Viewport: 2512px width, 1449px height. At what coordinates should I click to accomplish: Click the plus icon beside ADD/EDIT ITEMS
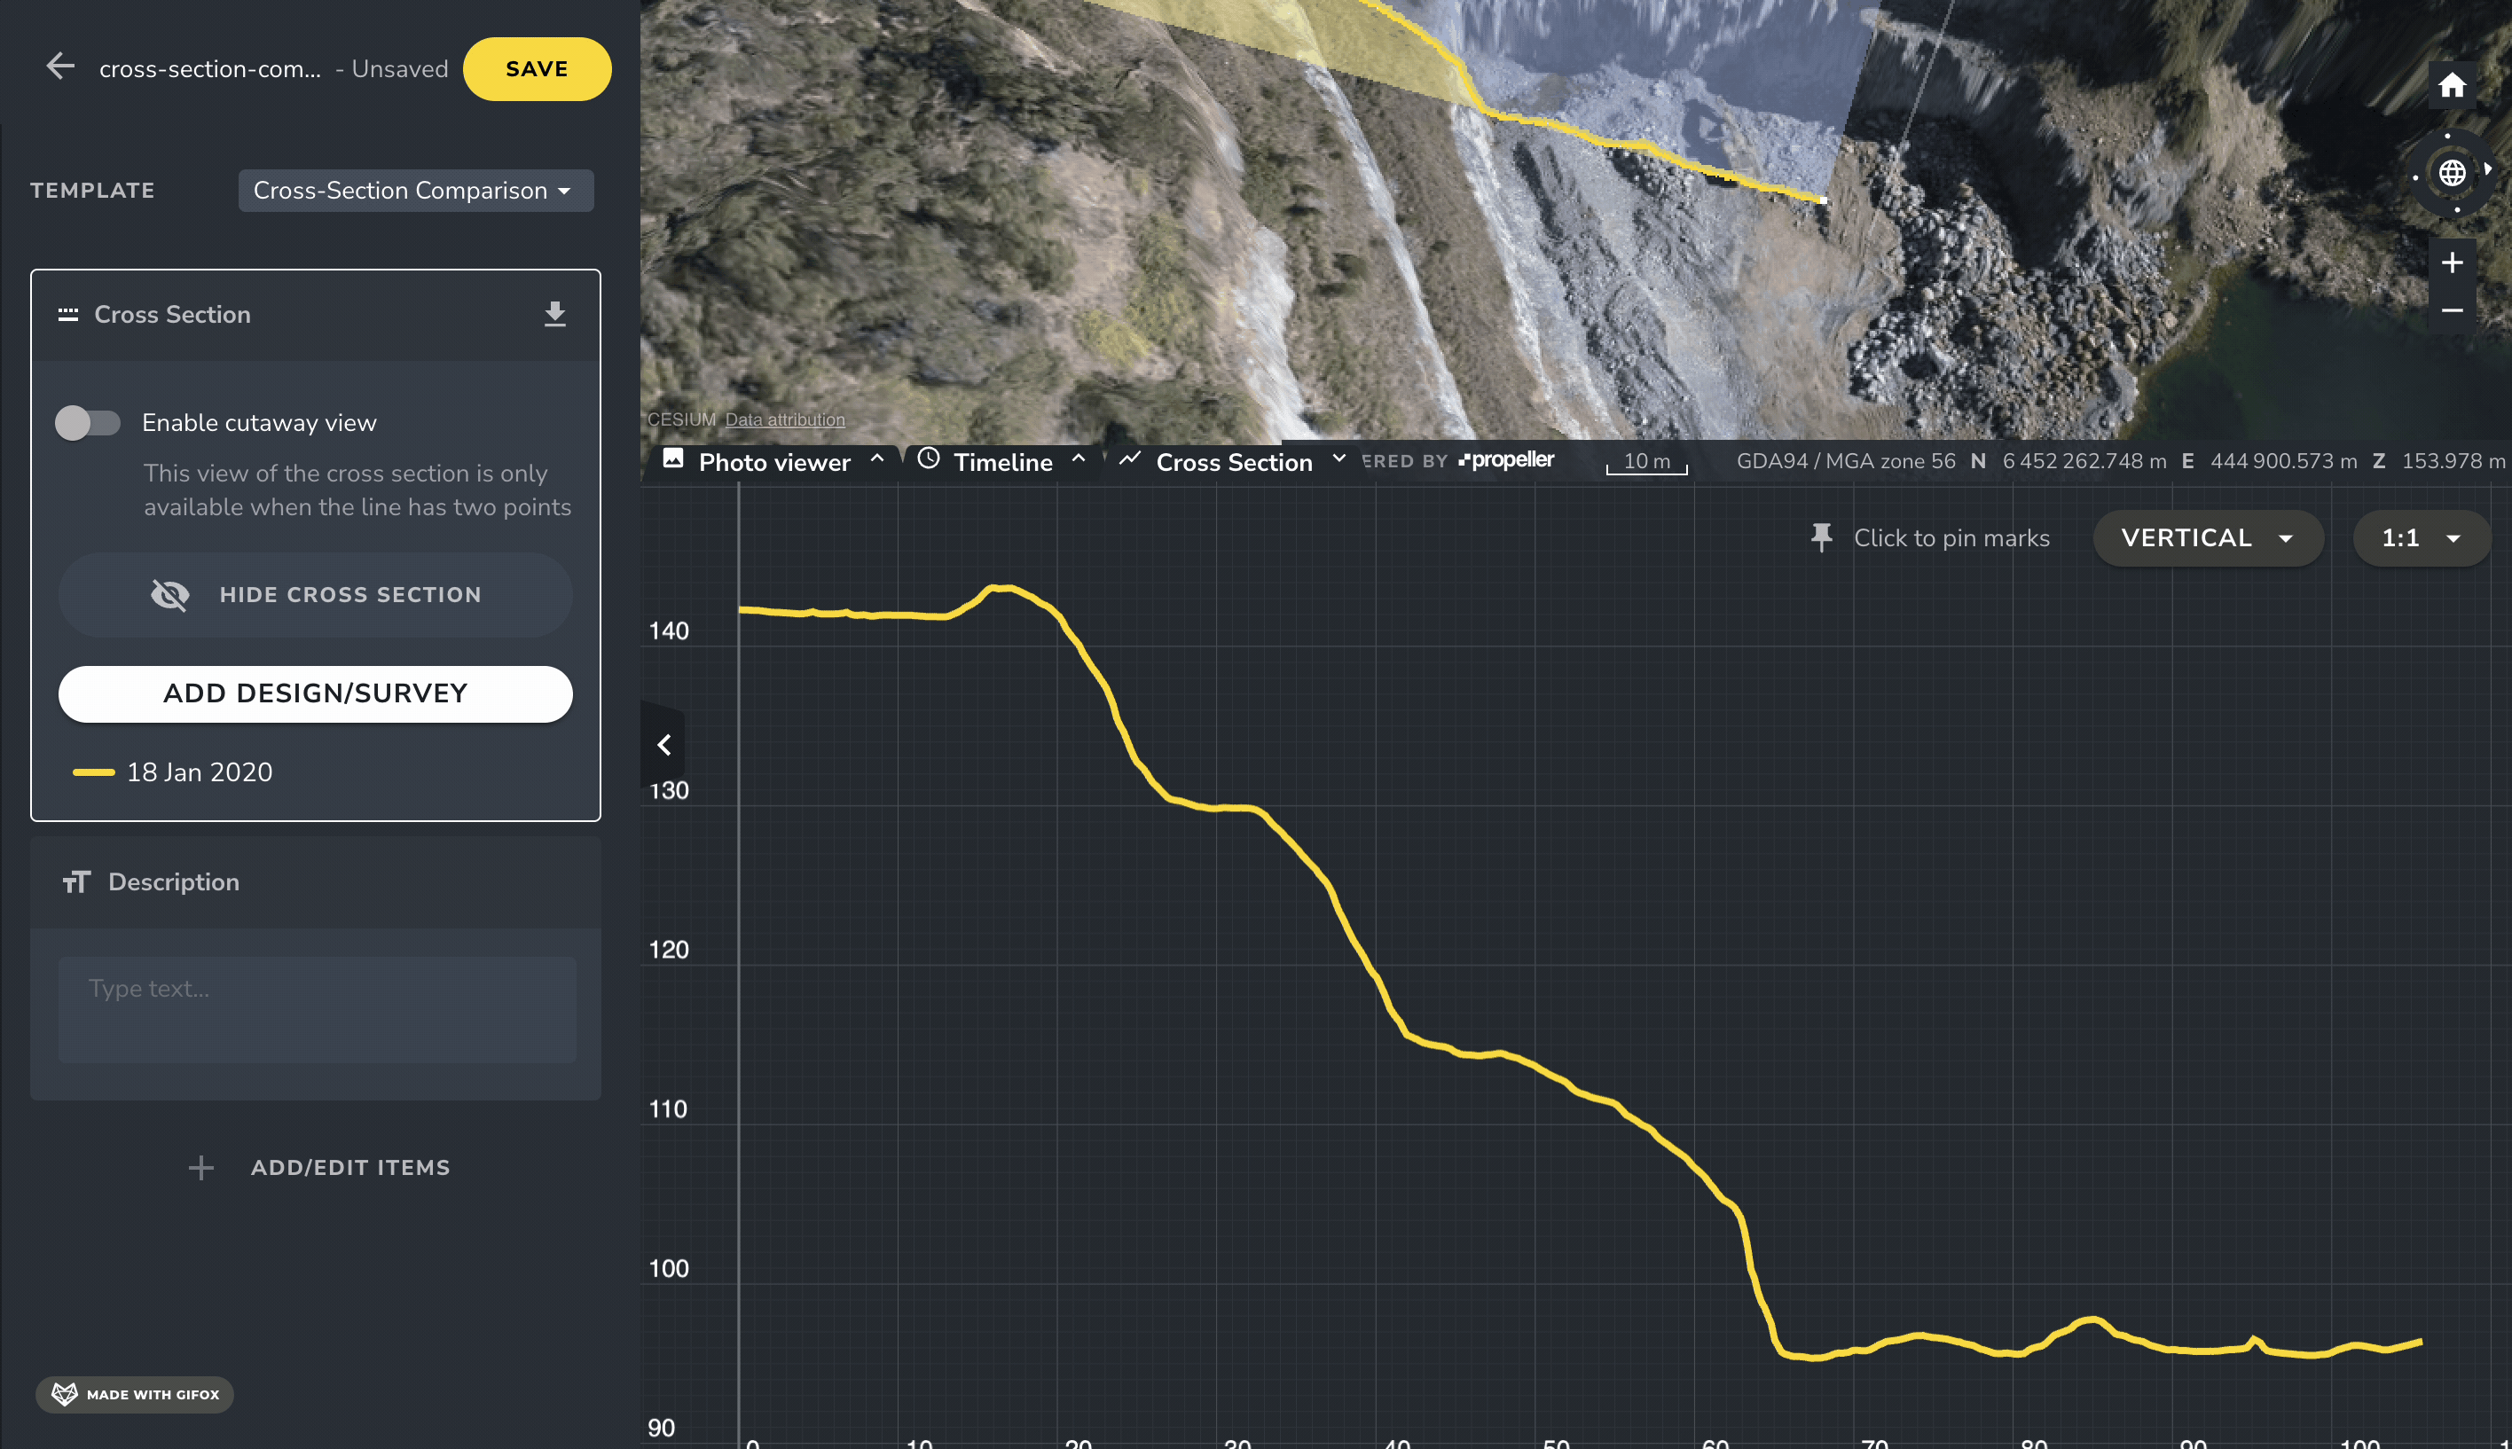pos(201,1167)
